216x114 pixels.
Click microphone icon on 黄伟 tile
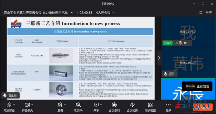pyautogui.click(x=165, y=74)
